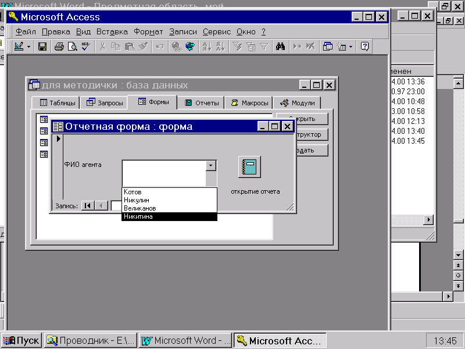Click the Design View toolbar icon
465x349 pixels.
point(19,47)
